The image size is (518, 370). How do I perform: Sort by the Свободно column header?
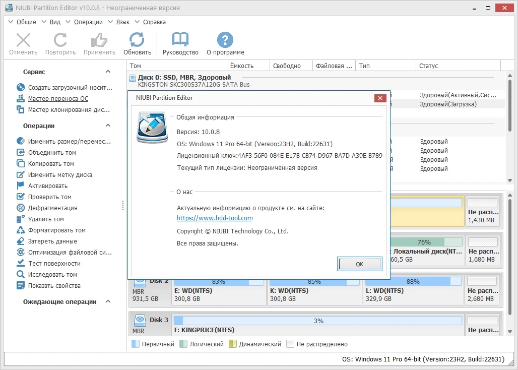click(291, 66)
